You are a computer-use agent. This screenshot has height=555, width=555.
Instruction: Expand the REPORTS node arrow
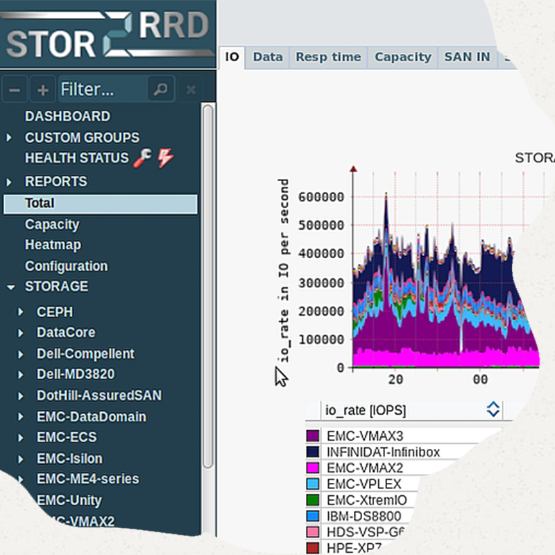coord(10,182)
